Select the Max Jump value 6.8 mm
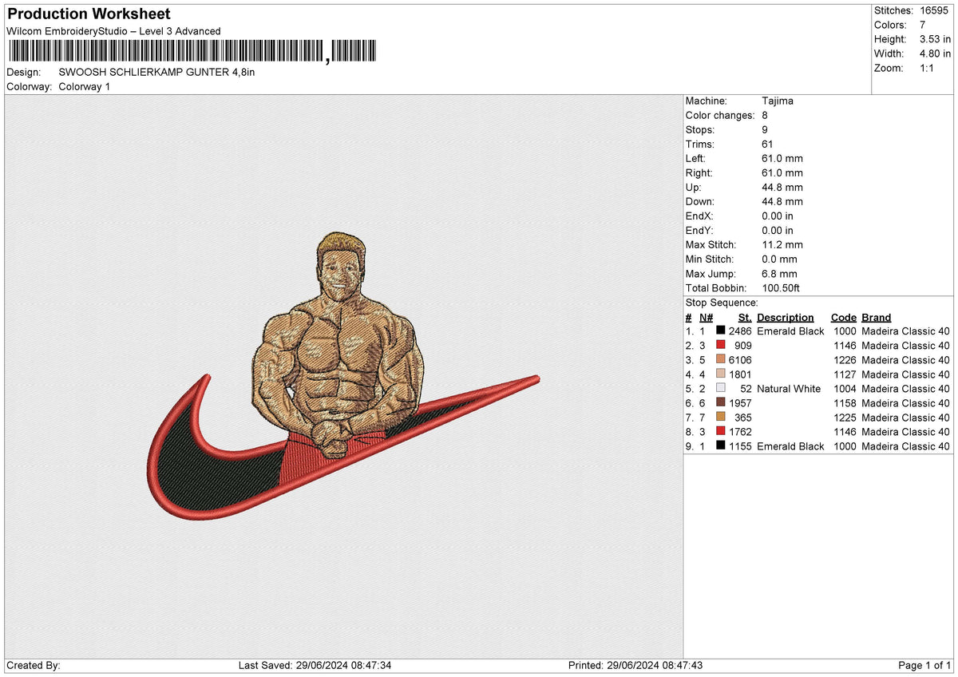The image size is (958, 677). [780, 274]
